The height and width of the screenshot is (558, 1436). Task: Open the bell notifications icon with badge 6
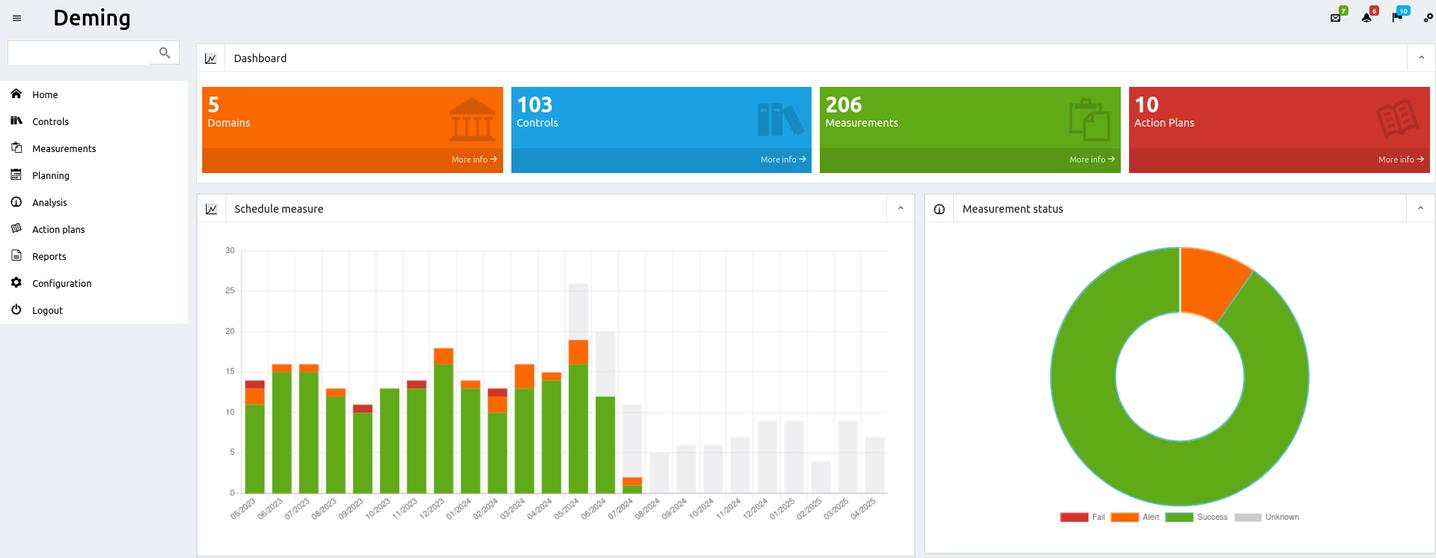1366,18
